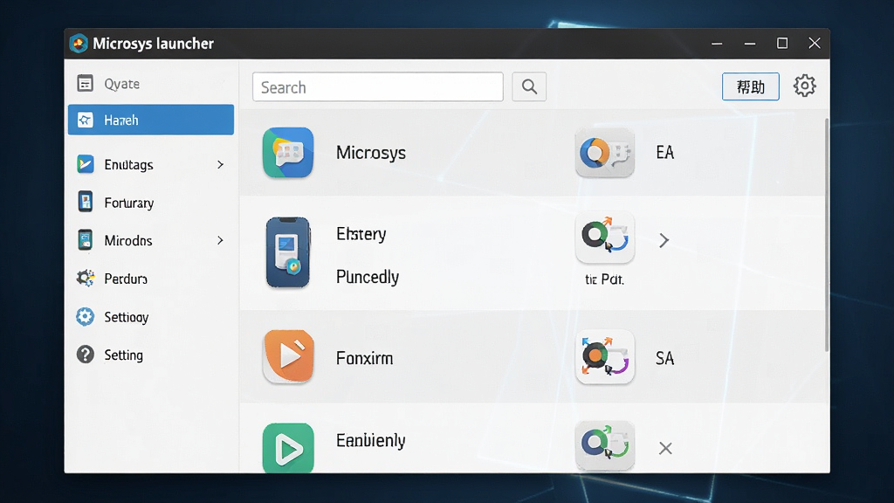Click the tie Pat. caption

604,279
